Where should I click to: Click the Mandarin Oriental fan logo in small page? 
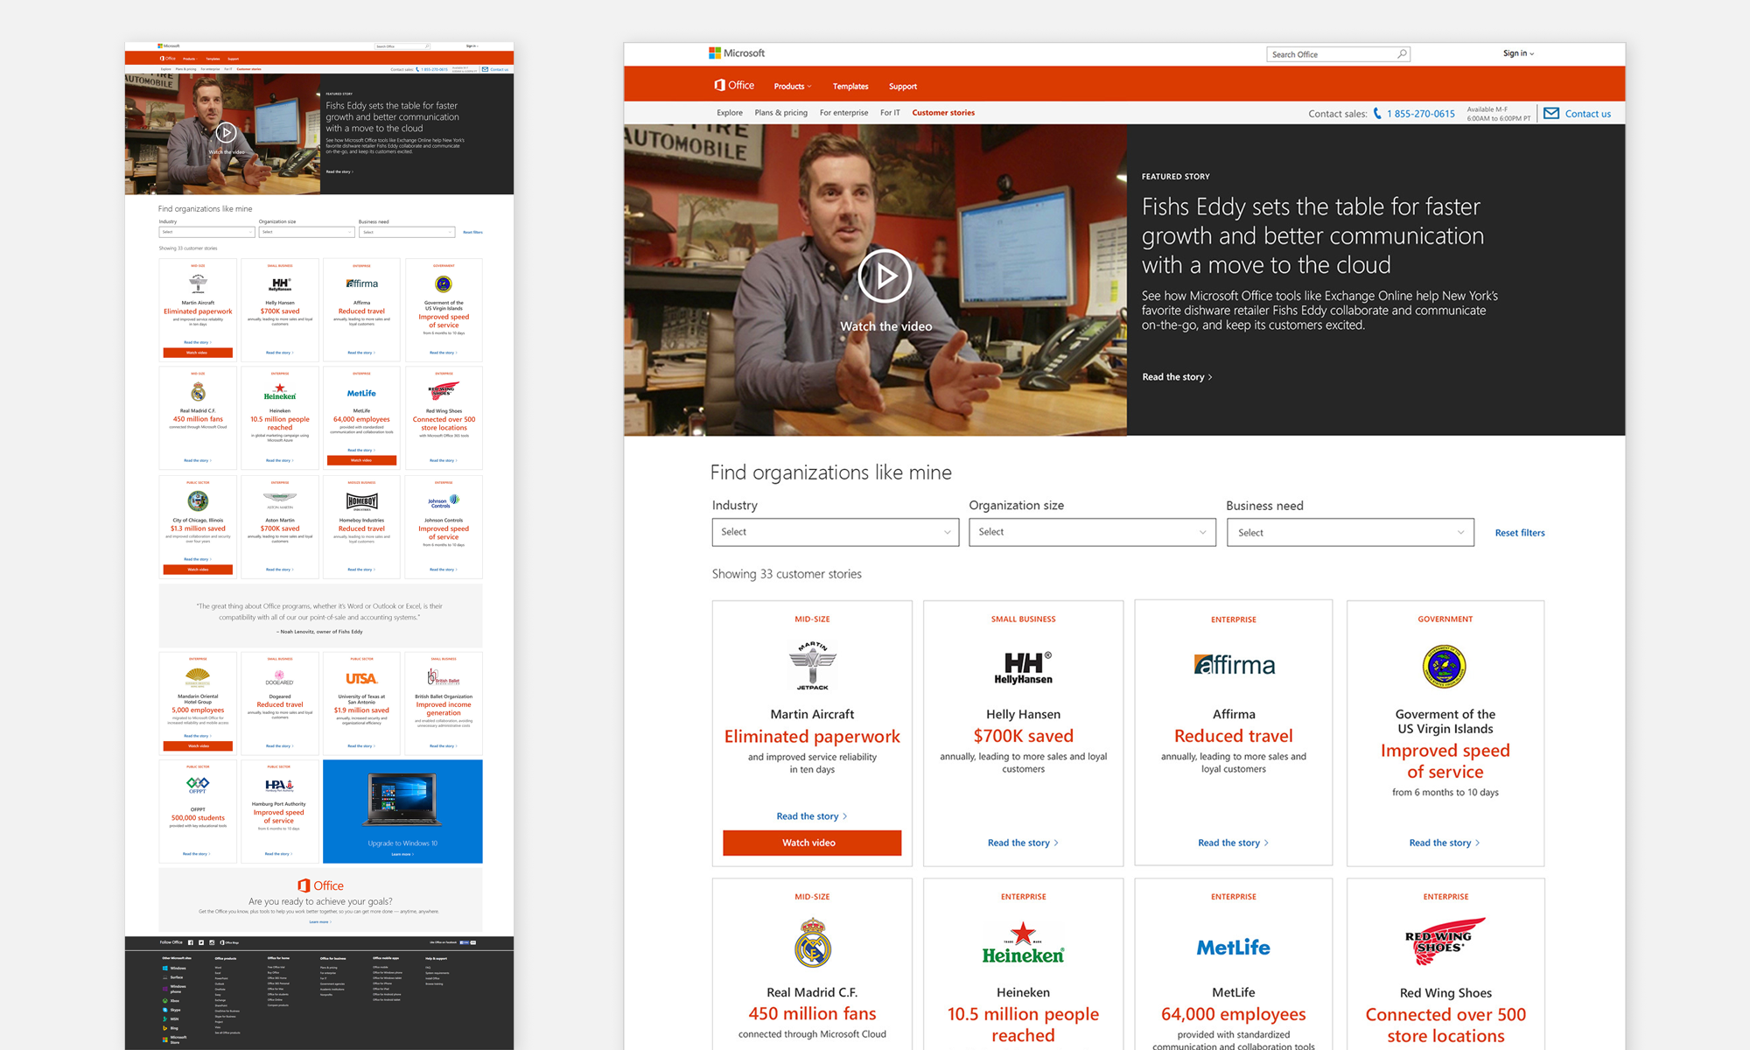point(198,677)
